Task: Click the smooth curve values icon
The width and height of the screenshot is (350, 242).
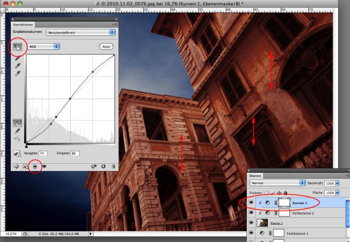Action: click(17, 139)
